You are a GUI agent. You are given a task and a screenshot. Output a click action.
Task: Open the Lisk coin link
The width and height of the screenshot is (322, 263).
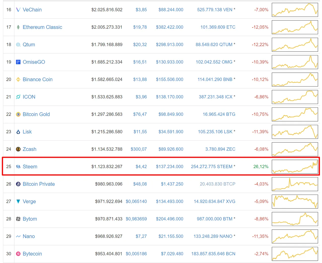(x=27, y=132)
